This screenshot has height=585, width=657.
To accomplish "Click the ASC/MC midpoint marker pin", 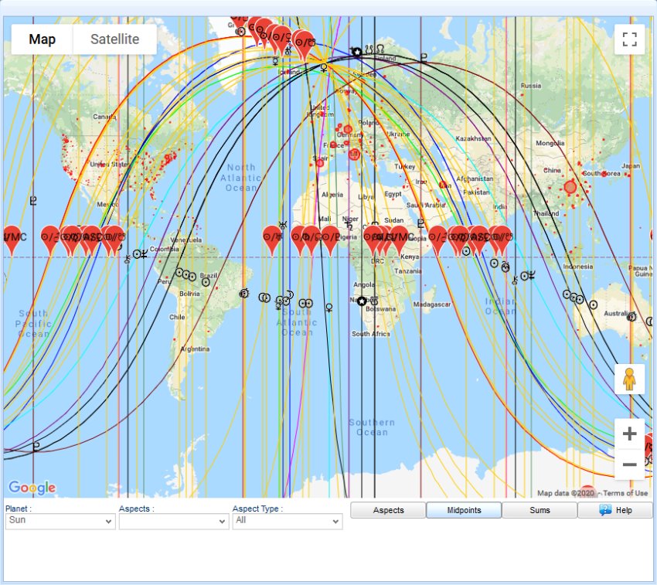I will click(398, 236).
